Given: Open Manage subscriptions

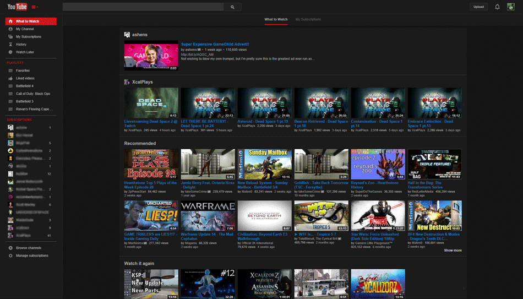Looking at the screenshot, I should (x=31, y=255).
